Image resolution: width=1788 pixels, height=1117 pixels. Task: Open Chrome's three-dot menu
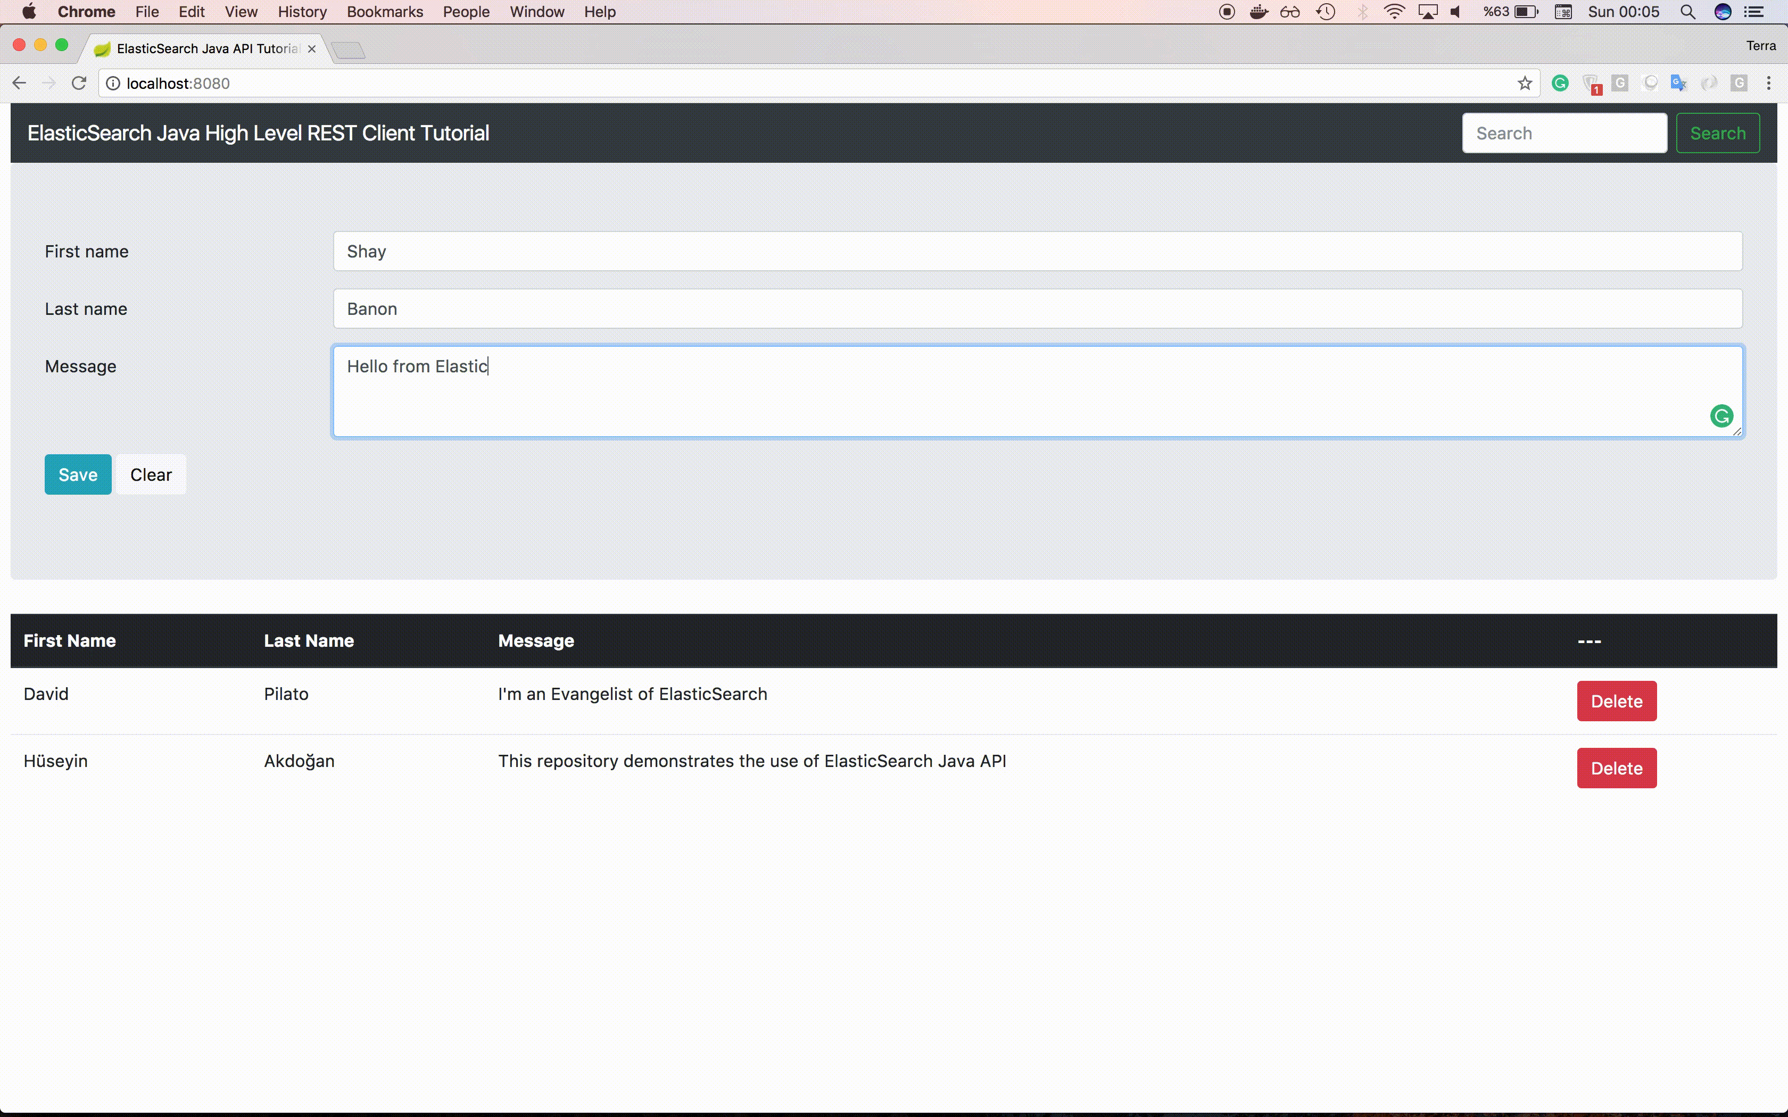(1768, 84)
